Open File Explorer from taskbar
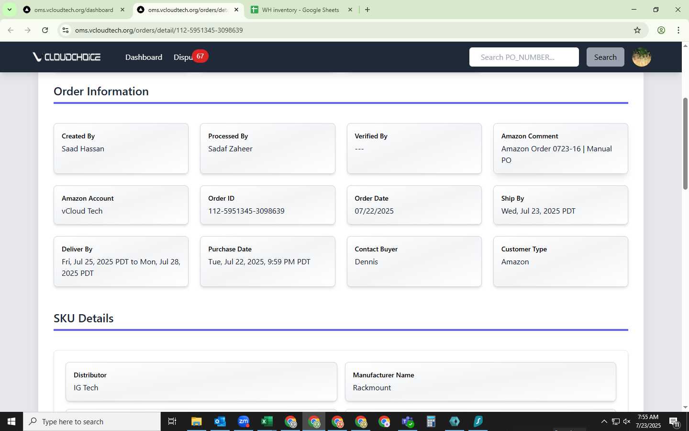 coord(196,421)
